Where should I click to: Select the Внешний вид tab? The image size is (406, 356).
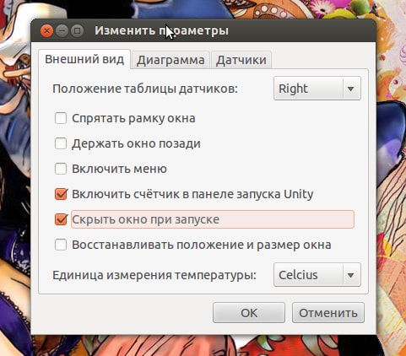pyautogui.click(x=84, y=59)
